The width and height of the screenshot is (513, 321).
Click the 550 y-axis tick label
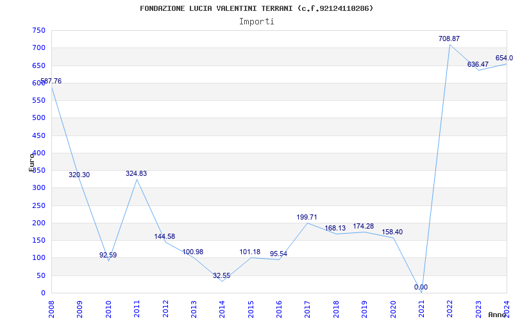pyautogui.click(x=38, y=101)
